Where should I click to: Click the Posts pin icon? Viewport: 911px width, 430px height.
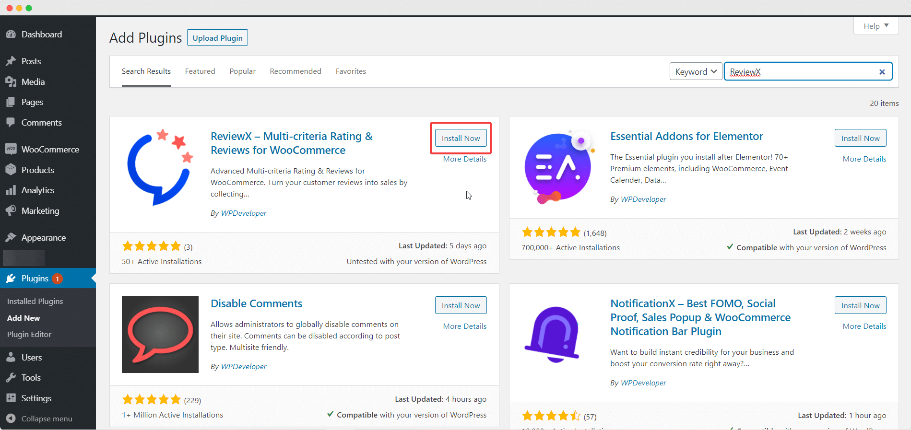click(x=11, y=61)
